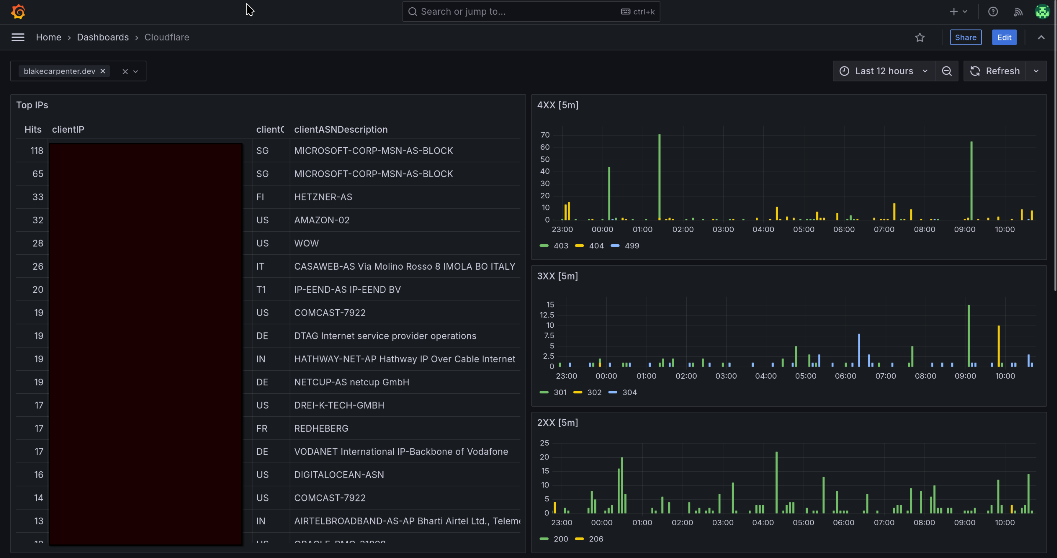Viewport: 1057px width, 558px height.
Task: Open the Top IPs panel title
Action: pos(32,105)
